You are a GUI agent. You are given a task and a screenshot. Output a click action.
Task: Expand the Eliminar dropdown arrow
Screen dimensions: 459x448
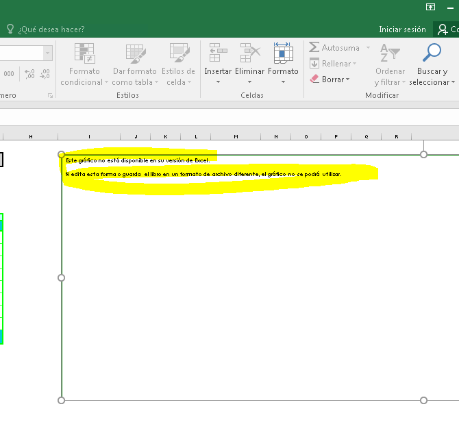[x=249, y=82]
